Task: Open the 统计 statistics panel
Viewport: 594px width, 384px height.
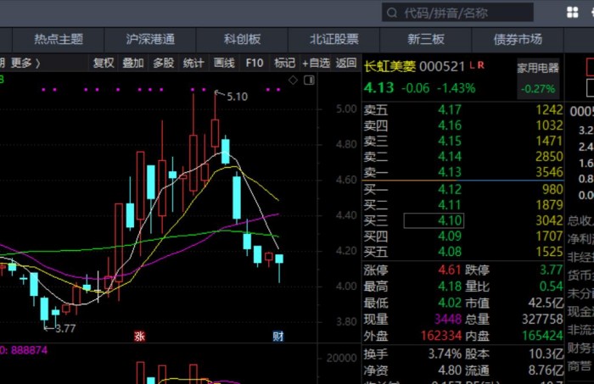Action: [x=193, y=63]
